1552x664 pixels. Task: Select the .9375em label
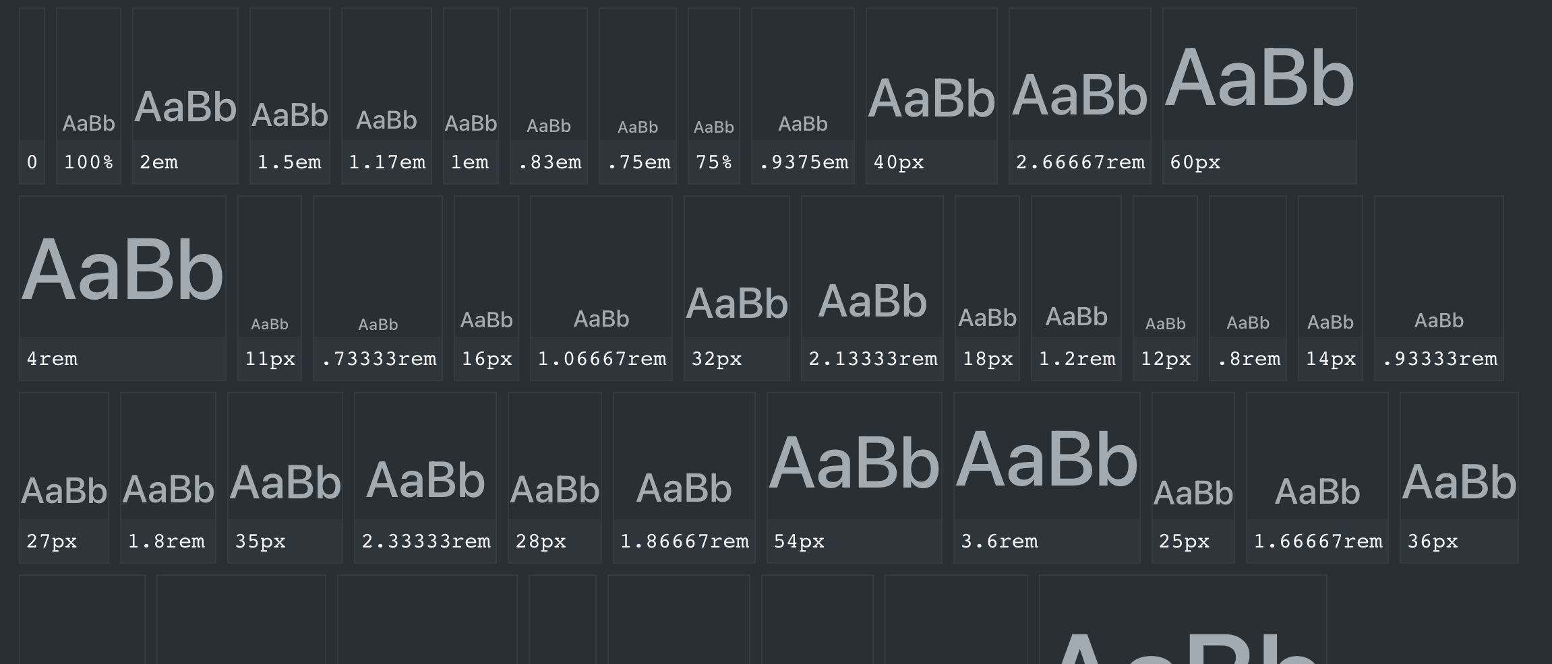click(803, 162)
